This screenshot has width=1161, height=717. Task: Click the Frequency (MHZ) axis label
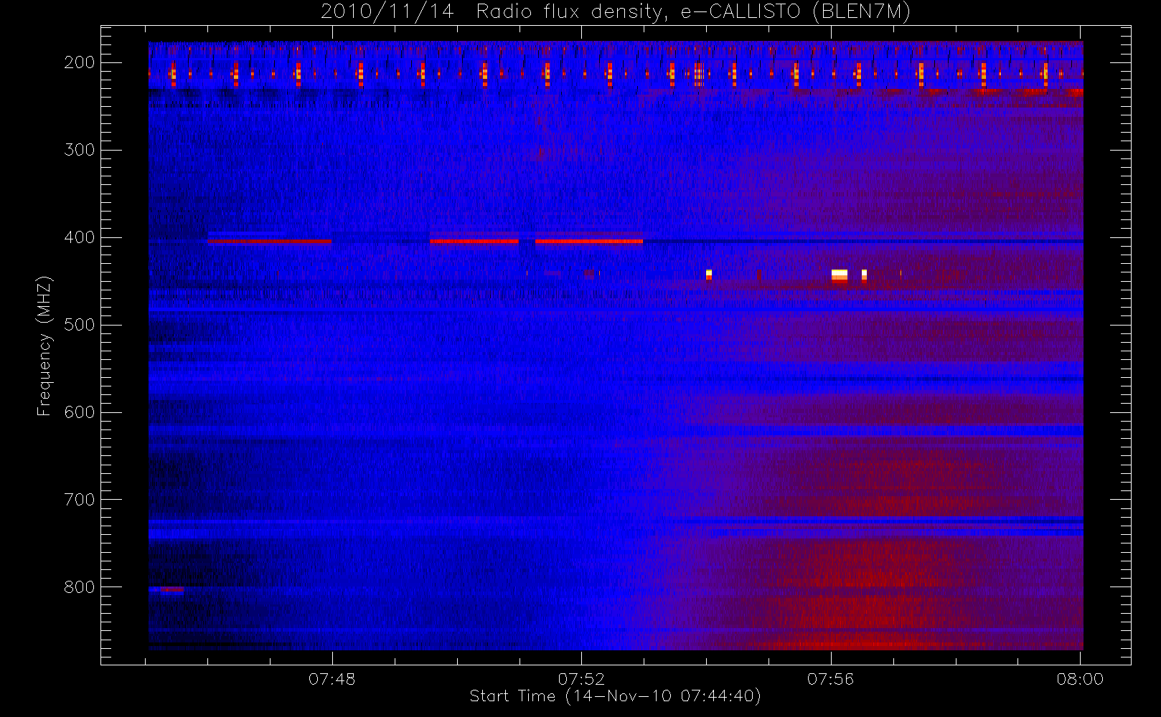(44, 346)
